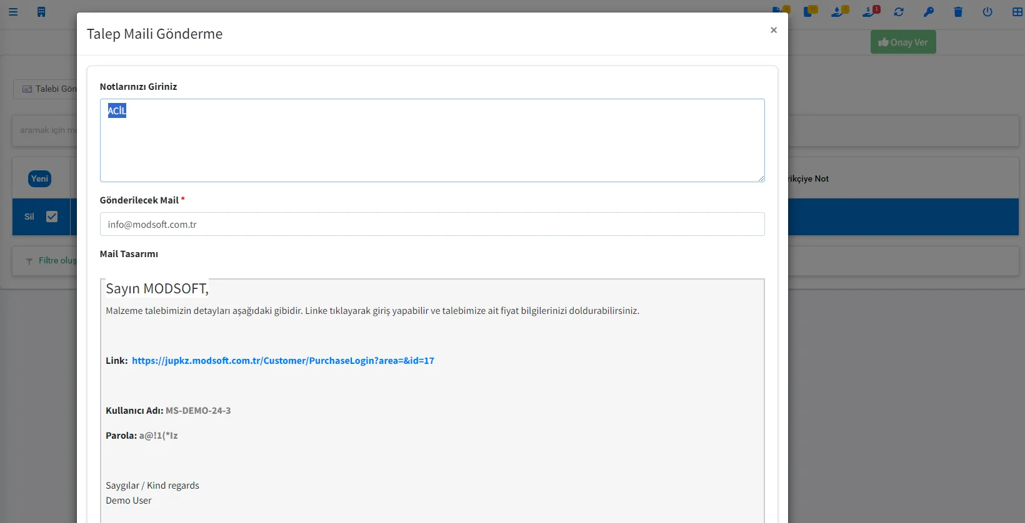1025x523 pixels.
Task: Focus the Gönderilecek Mail input field
Action: pyautogui.click(x=431, y=224)
